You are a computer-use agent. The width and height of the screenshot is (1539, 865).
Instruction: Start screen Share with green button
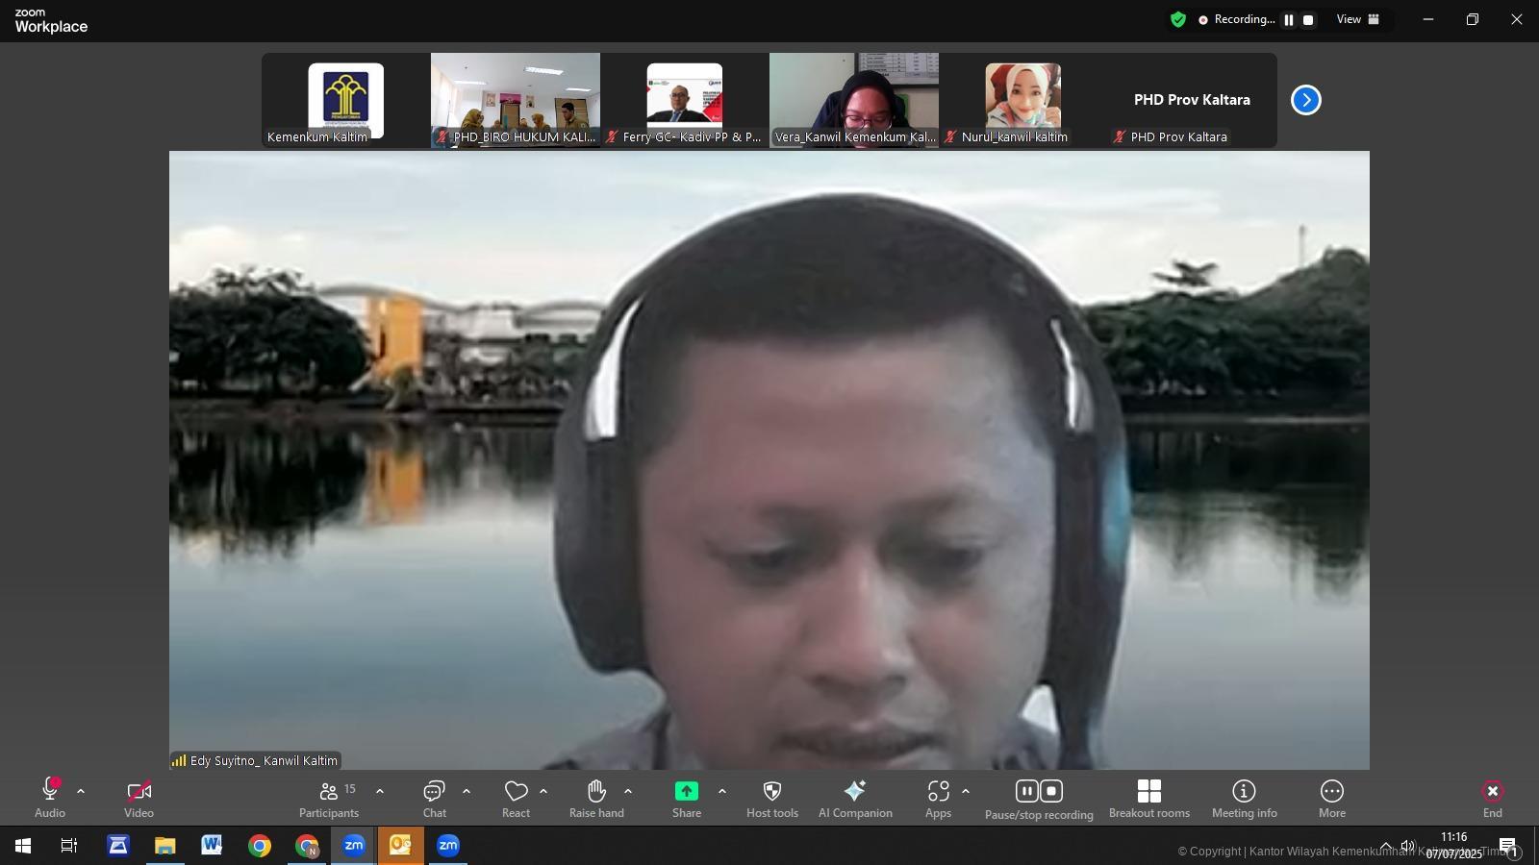687,791
